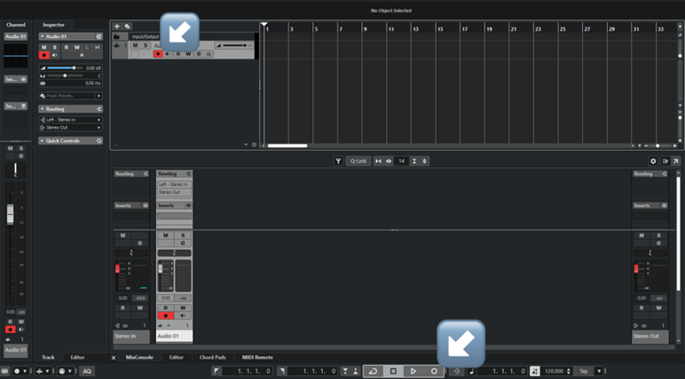Click the monitor speaker icon in Inspector
This screenshot has height=379, width=685.
point(56,55)
